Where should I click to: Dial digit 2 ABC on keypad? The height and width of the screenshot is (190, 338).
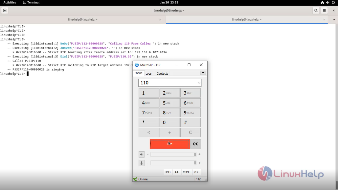(169, 93)
